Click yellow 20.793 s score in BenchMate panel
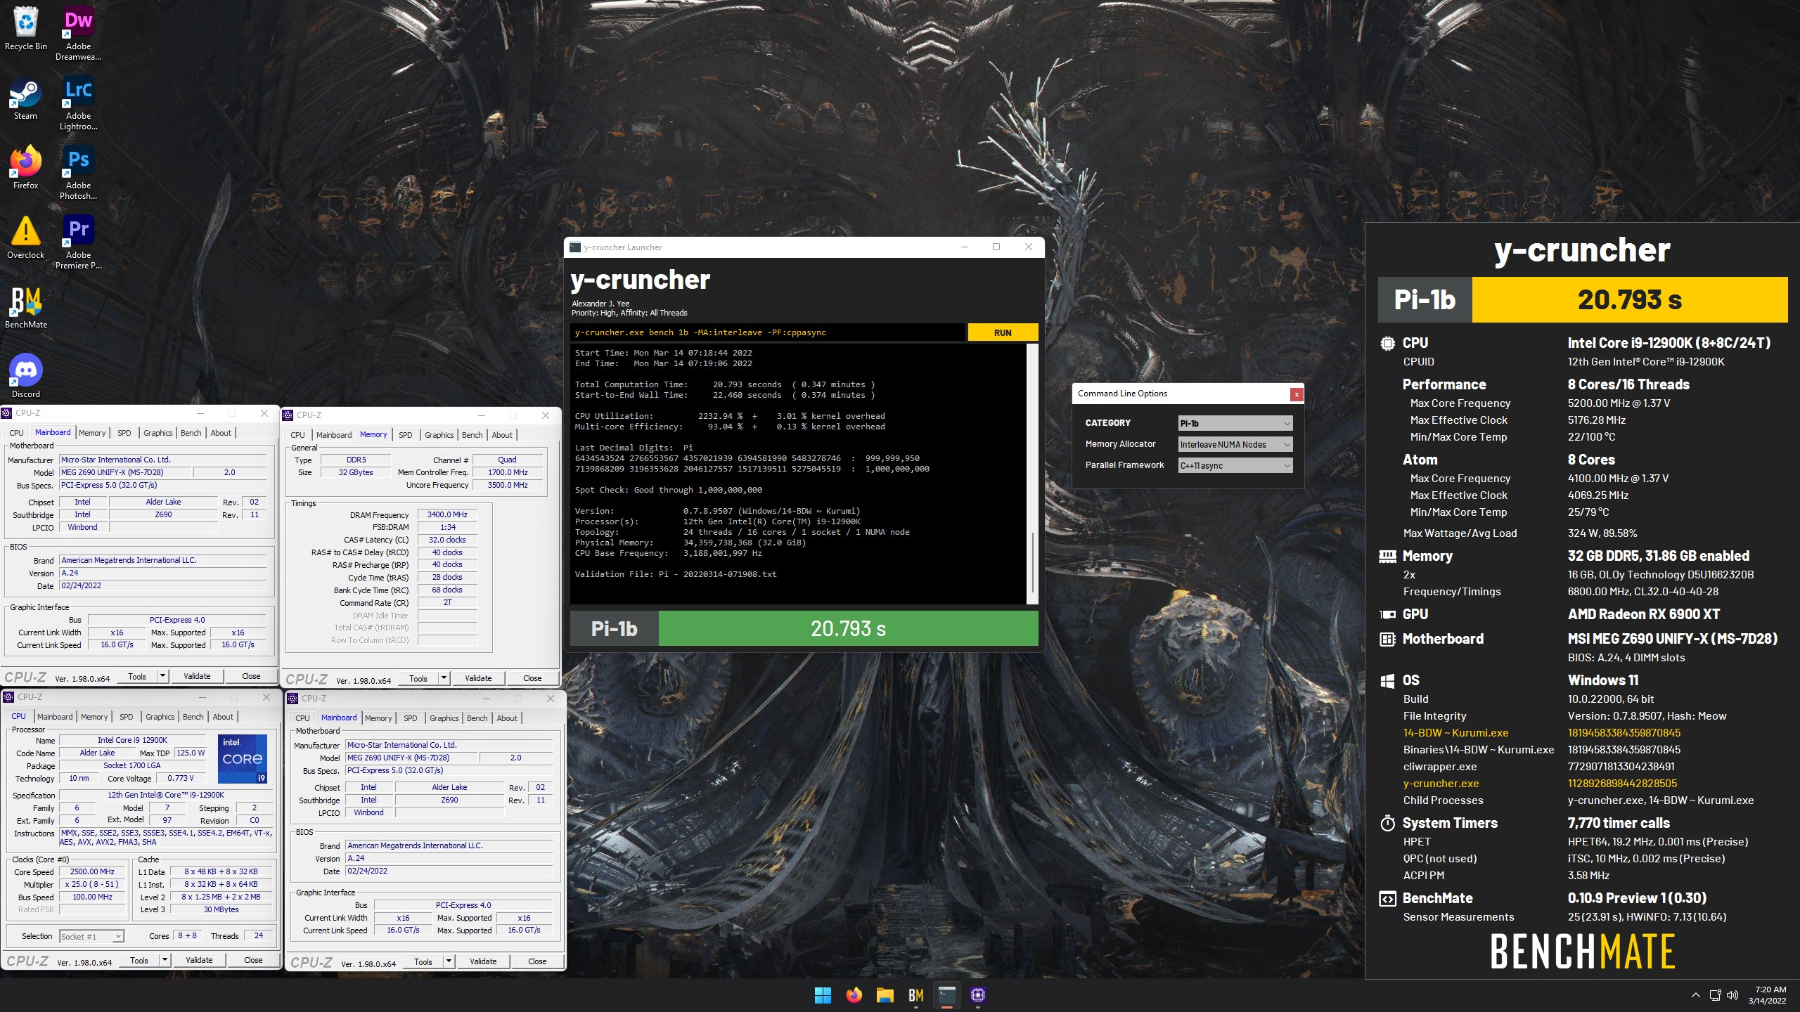 pos(1629,300)
